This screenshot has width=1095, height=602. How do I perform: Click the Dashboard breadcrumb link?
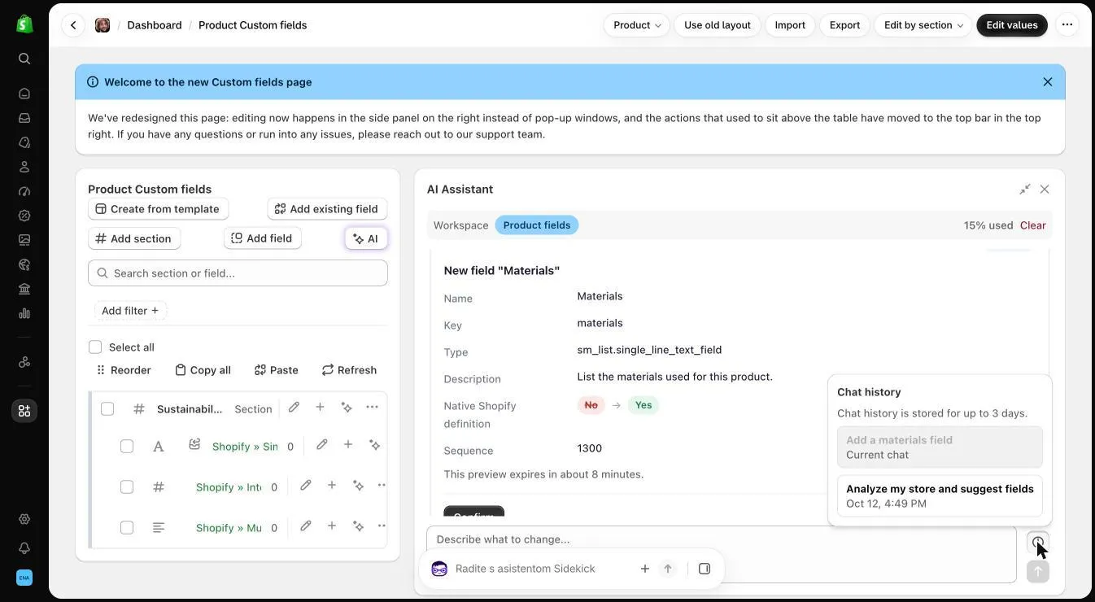[155, 25]
